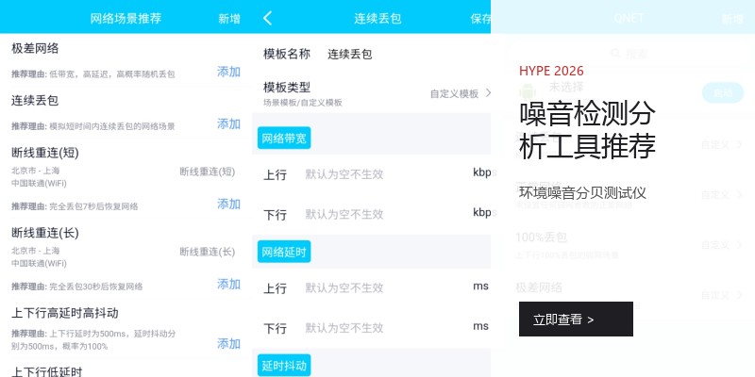This screenshot has height=377, width=755.
Task: Click the kbps unit beside 网络带宽 上行
Action: (x=482, y=172)
